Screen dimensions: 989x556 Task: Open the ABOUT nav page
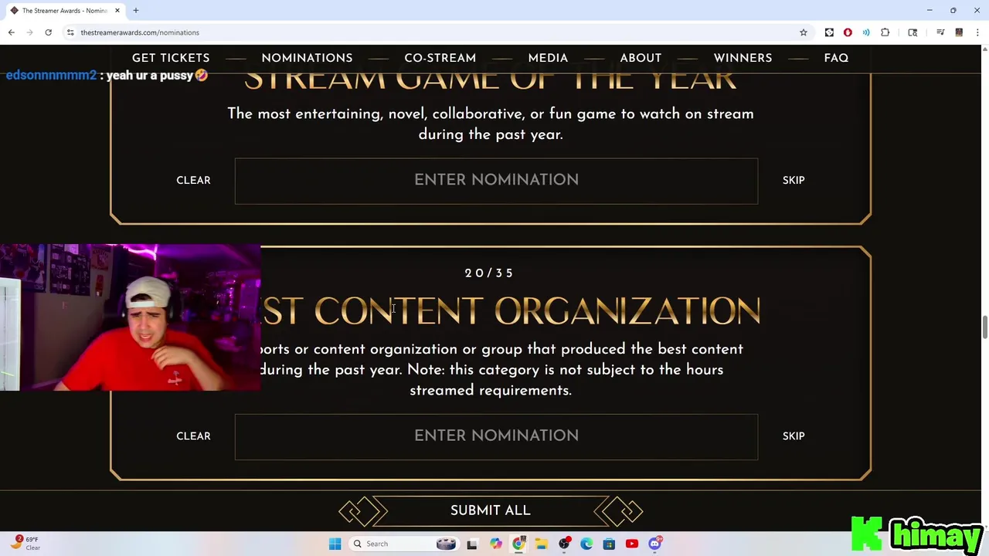(641, 58)
